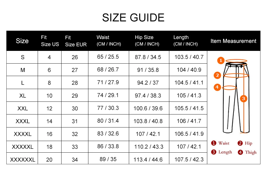Click the red Waist legend number icon
266x172 pixels.
(x=214, y=143)
